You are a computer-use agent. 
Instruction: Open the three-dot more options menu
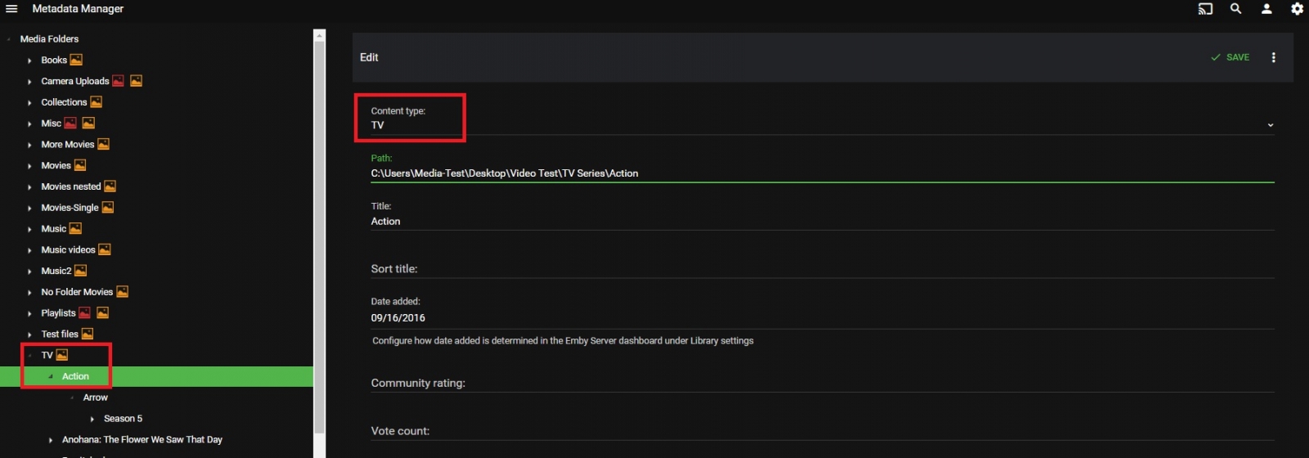pyautogui.click(x=1273, y=57)
